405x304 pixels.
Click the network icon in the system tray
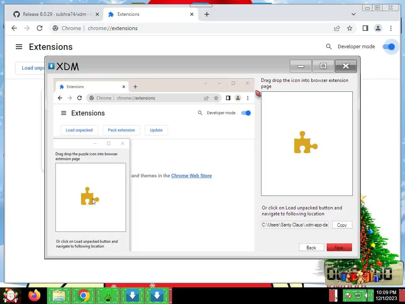pyautogui.click(x=358, y=295)
